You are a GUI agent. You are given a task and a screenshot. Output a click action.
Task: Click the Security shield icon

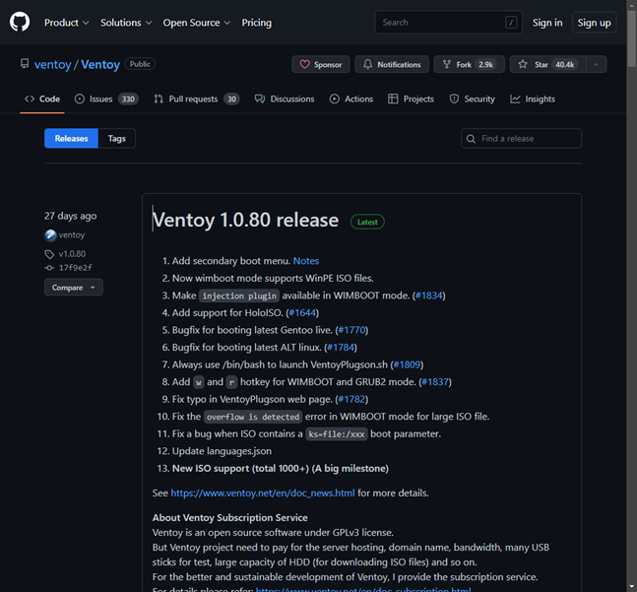[x=454, y=99]
